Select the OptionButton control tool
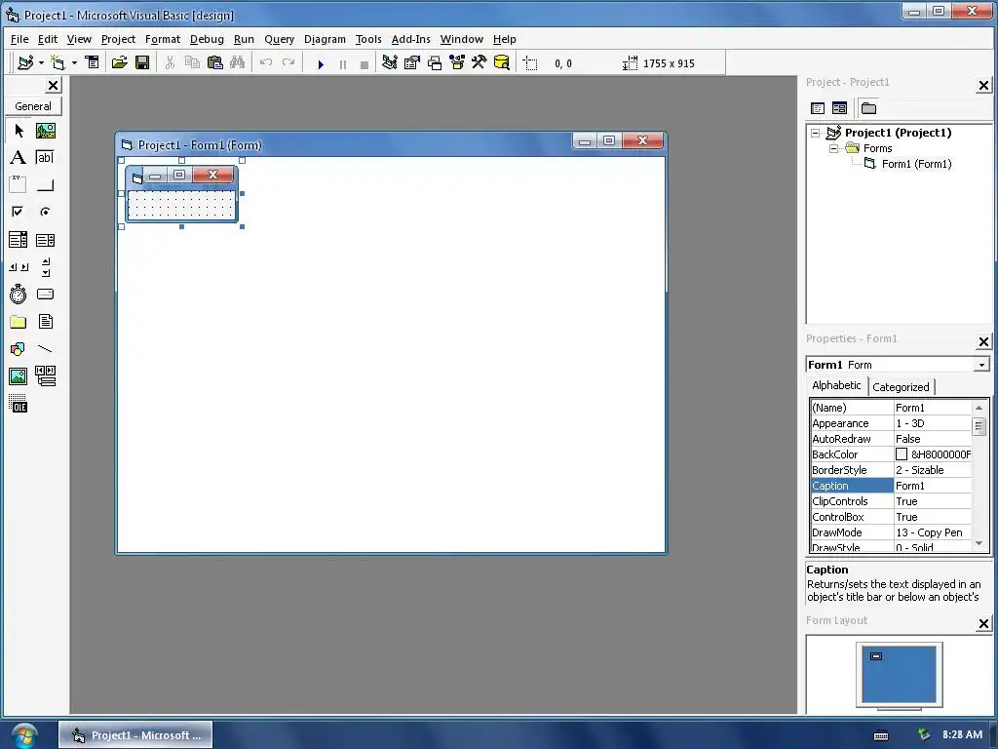This screenshot has width=998, height=749. (x=45, y=212)
